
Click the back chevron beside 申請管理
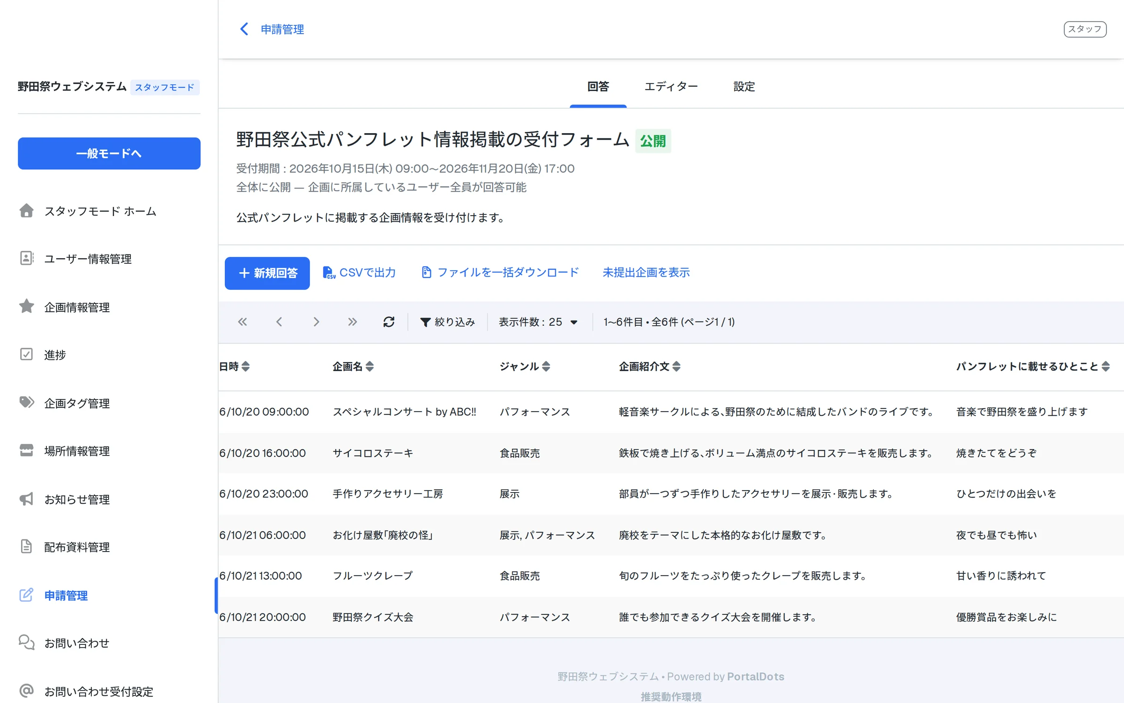pyautogui.click(x=244, y=29)
